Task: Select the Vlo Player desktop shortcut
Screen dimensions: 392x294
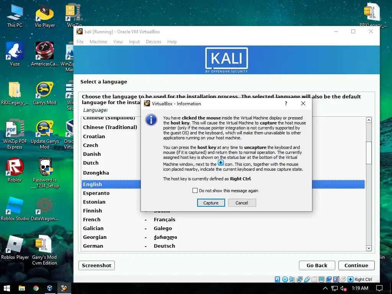Action: coord(45,15)
